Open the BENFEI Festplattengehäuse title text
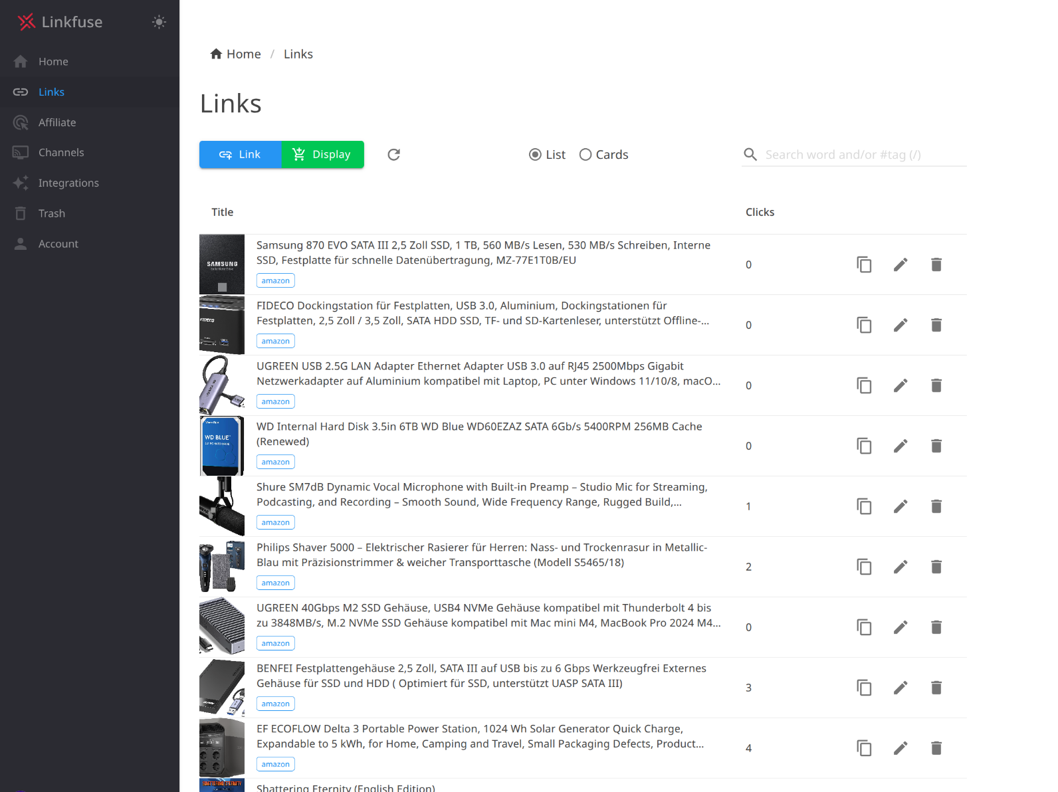Viewport: 1058px width, 792px height. tap(481, 676)
